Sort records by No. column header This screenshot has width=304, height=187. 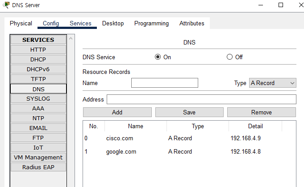pos(94,126)
